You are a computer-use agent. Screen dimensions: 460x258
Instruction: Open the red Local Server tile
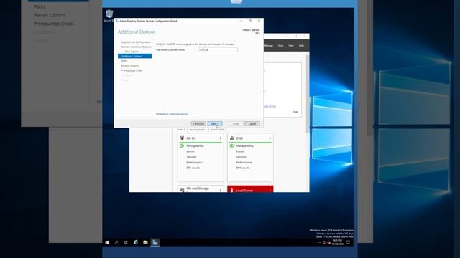point(250,189)
